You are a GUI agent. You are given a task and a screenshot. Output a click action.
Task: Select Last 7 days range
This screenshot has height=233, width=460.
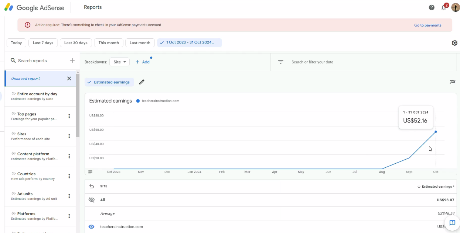43,43
